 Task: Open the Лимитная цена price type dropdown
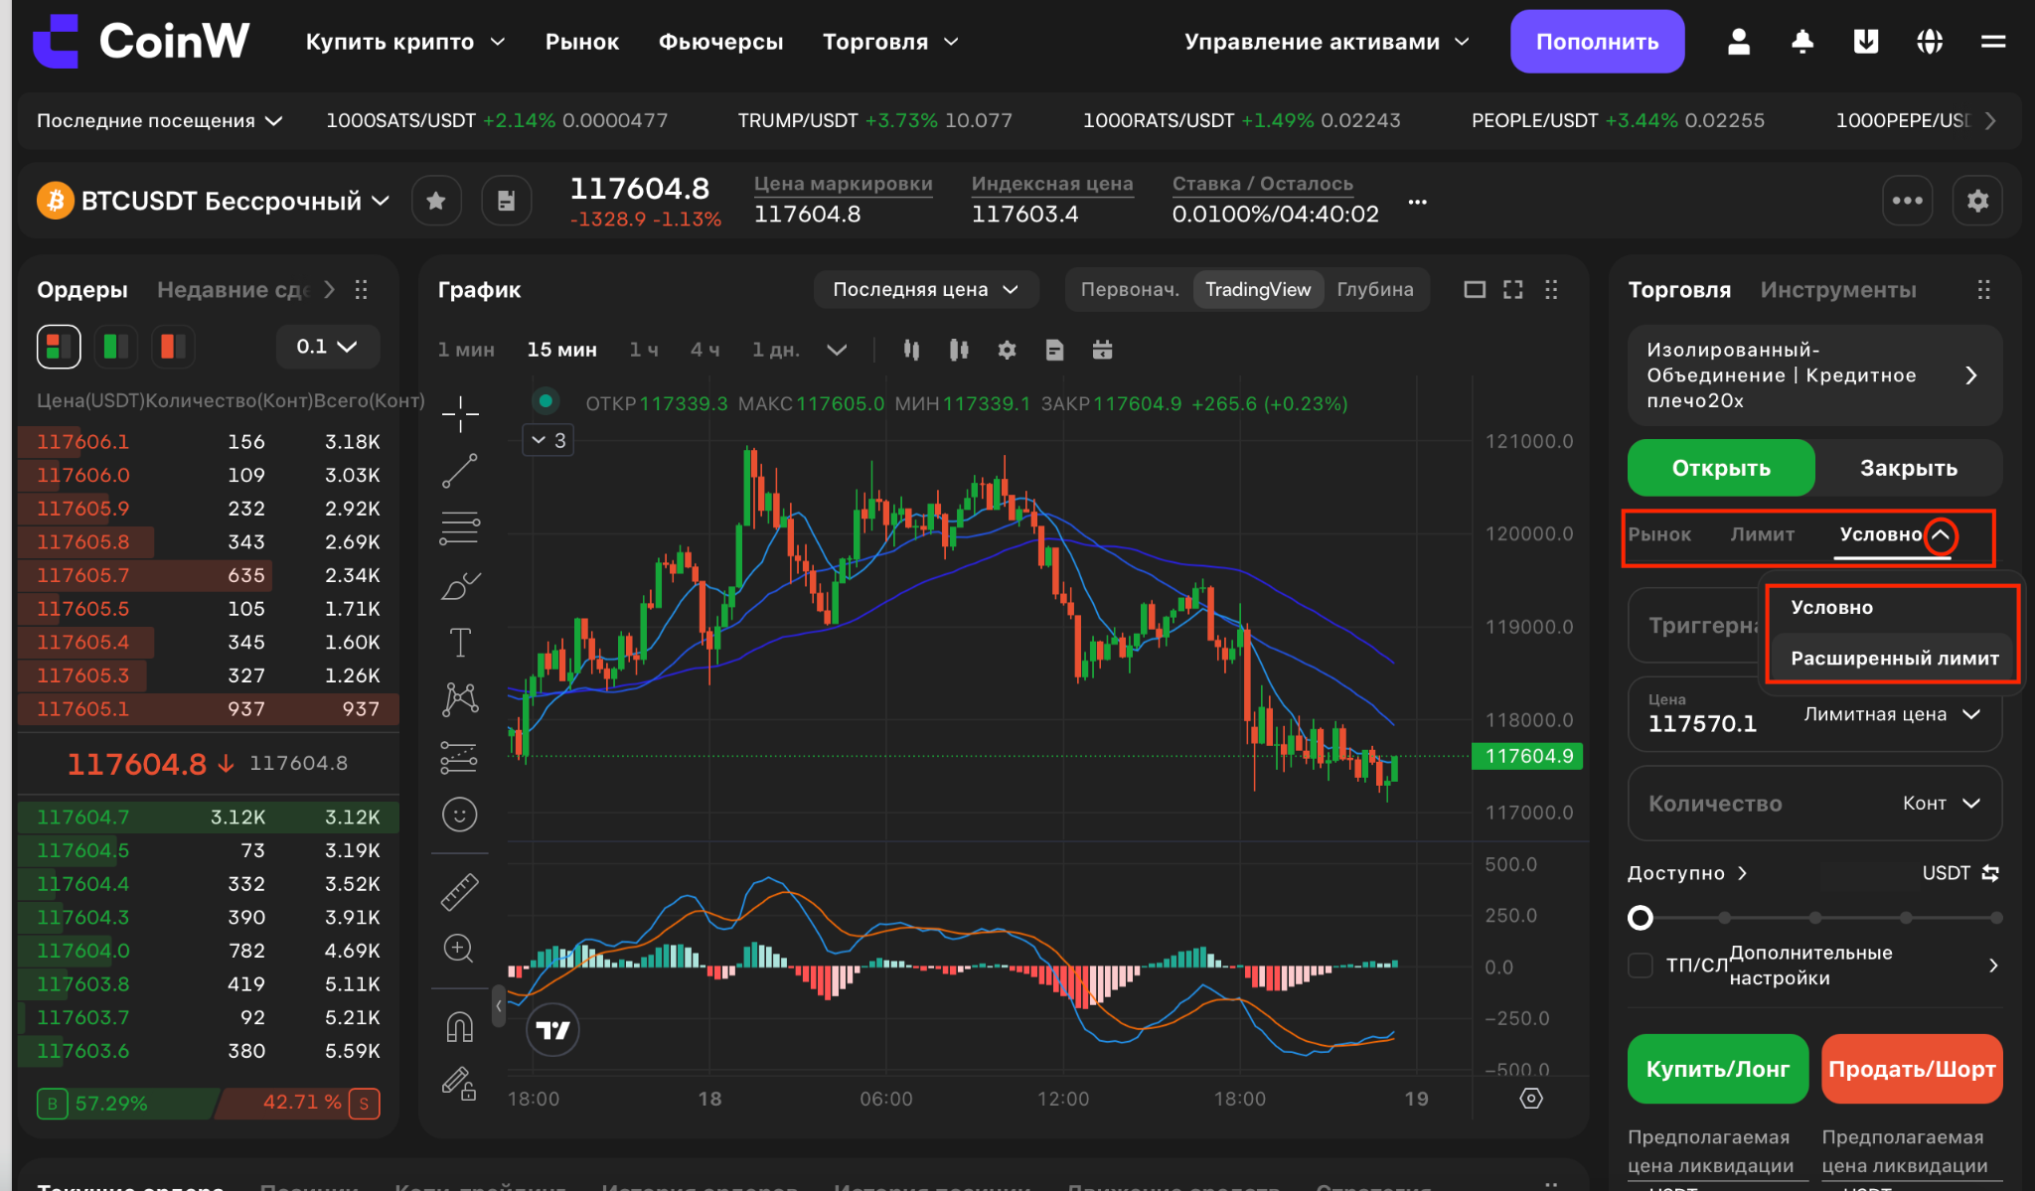coord(1892,714)
